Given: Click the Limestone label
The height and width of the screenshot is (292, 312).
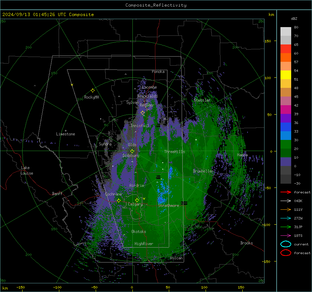Looking at the screenshot, I should 66,134.
